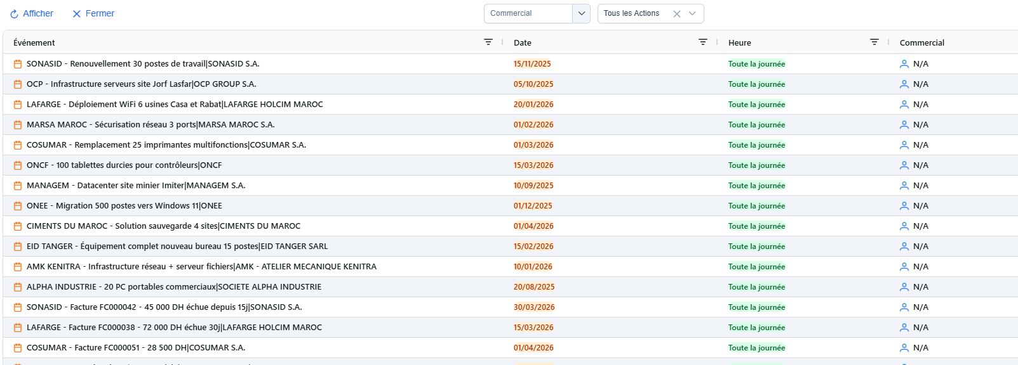The image size is (1018, 365).
Task: Select 'OCP - Infrastructure serveurs site Jorf Lasfar' event
Action: tap(142, 84)
